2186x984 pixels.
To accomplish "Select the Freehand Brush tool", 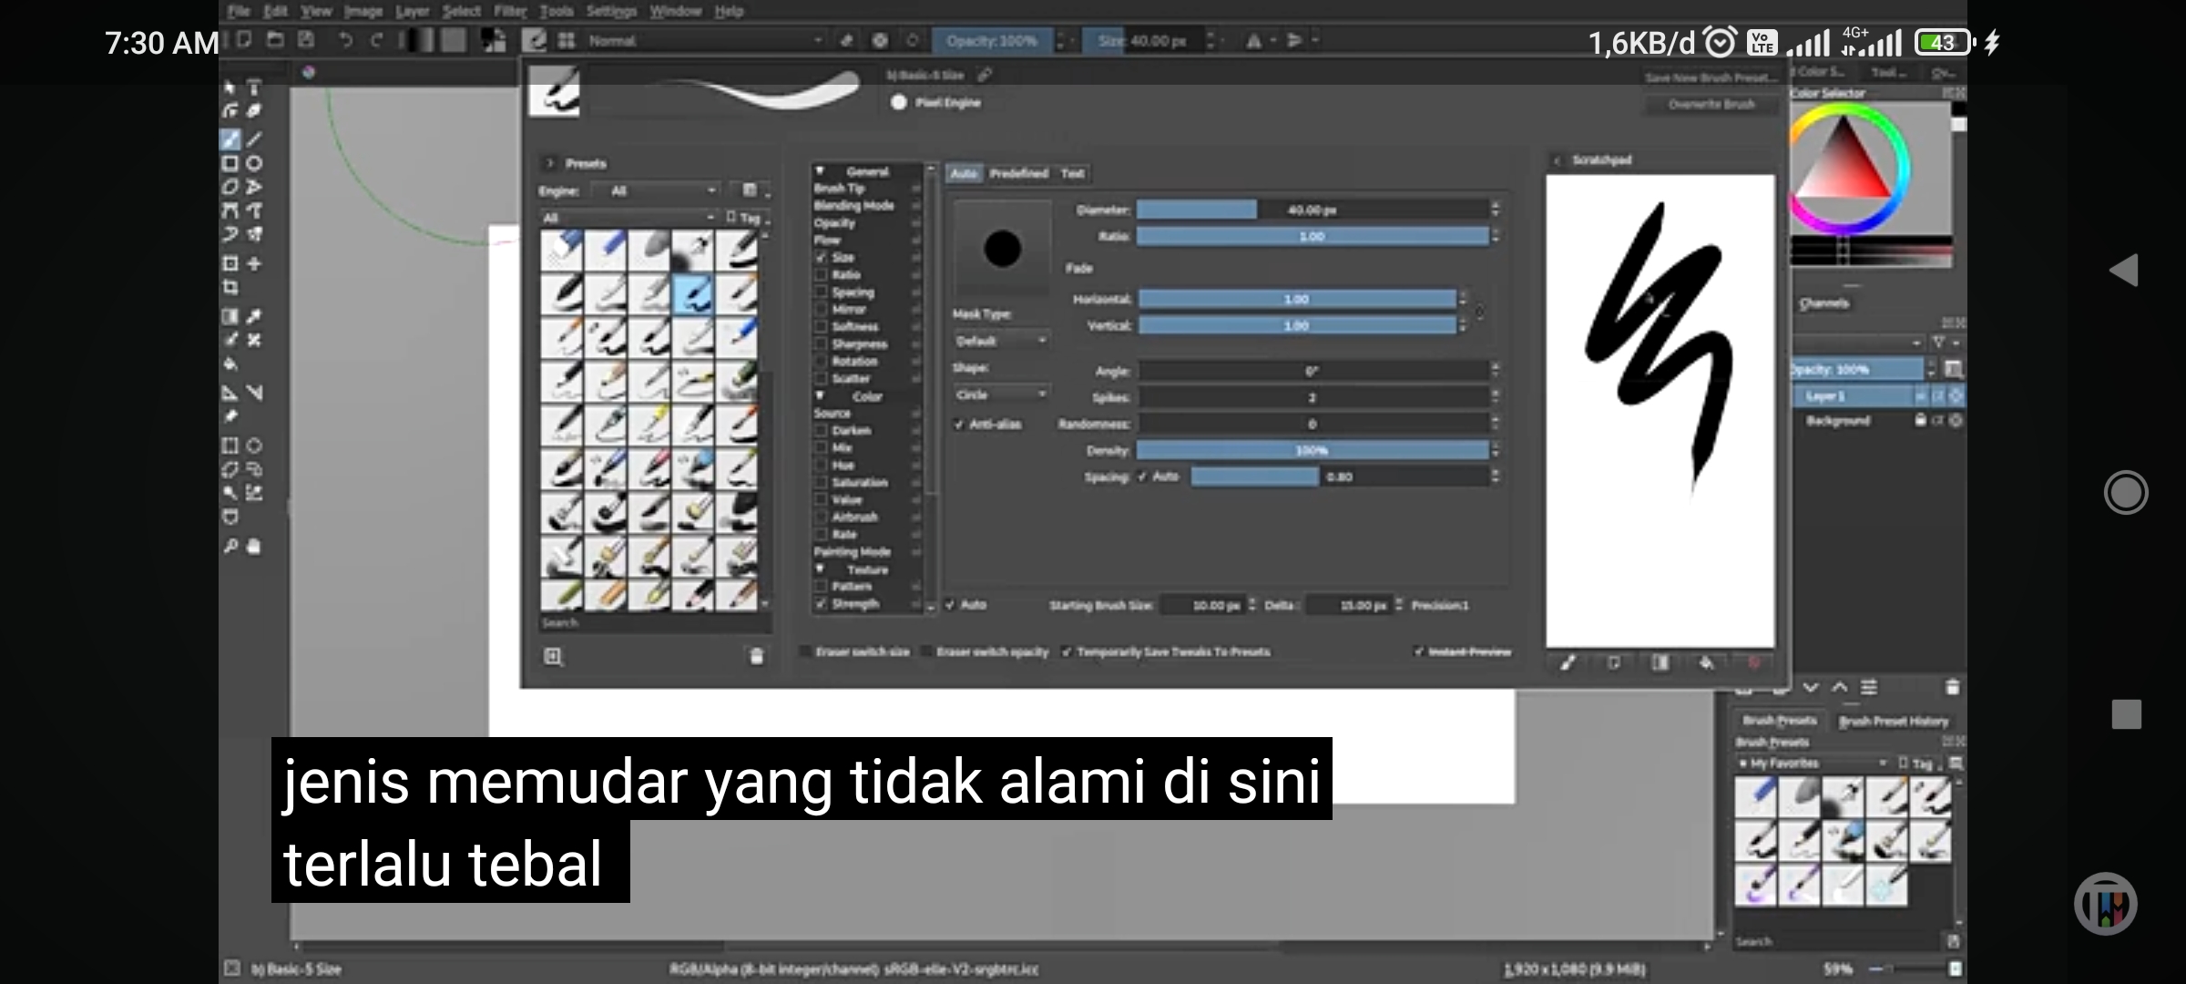I will pyautogui.click(x=230, y=139).
